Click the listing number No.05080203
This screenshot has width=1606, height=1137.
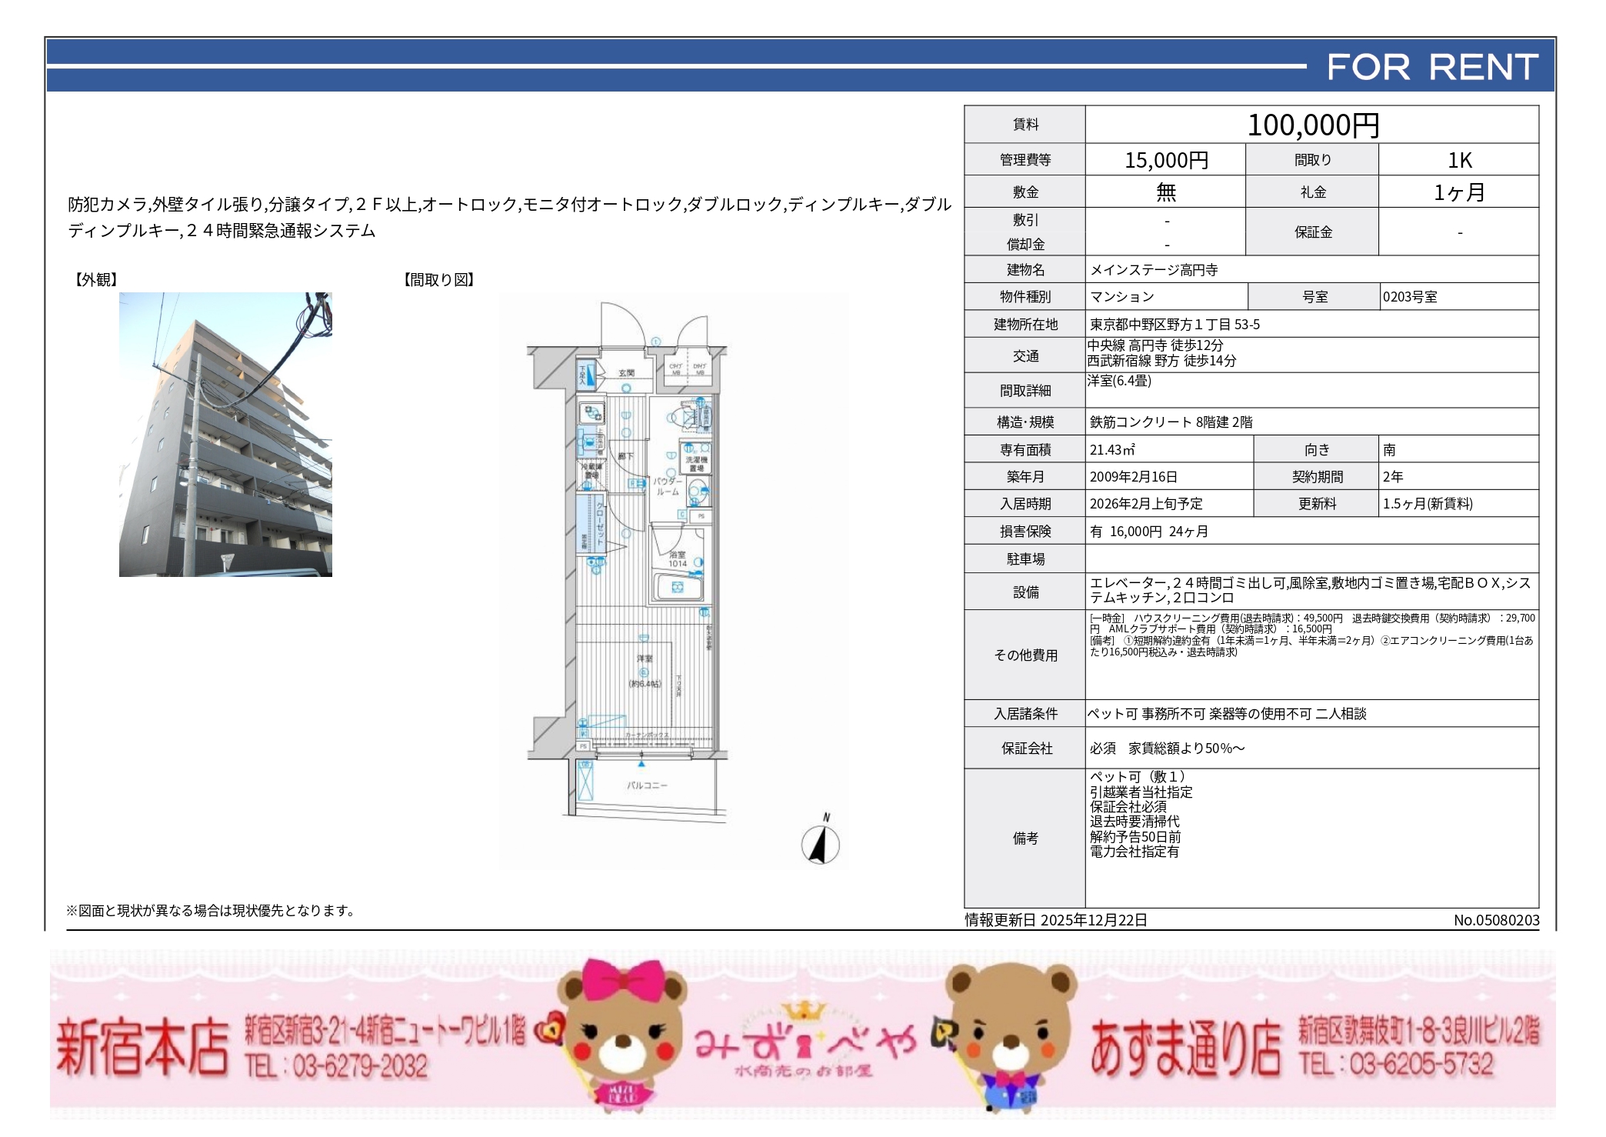(1496, 920)
